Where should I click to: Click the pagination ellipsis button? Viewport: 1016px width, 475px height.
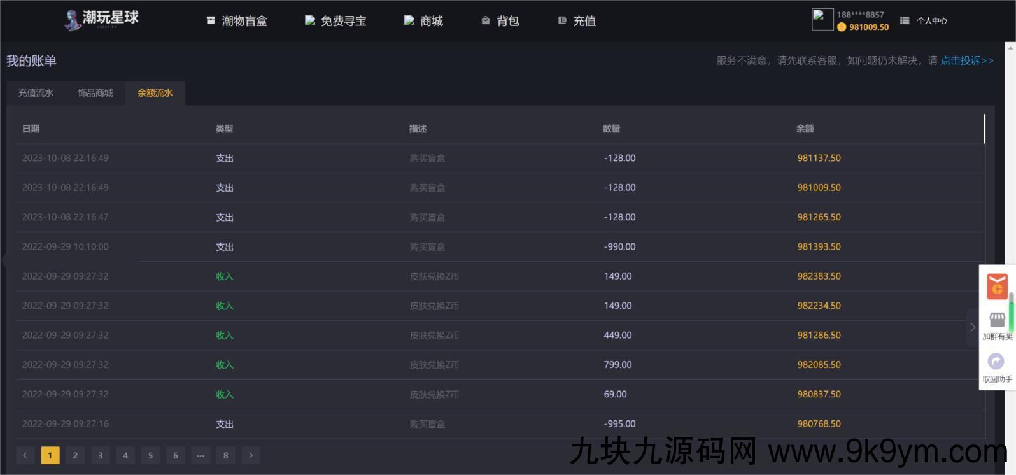201,455
